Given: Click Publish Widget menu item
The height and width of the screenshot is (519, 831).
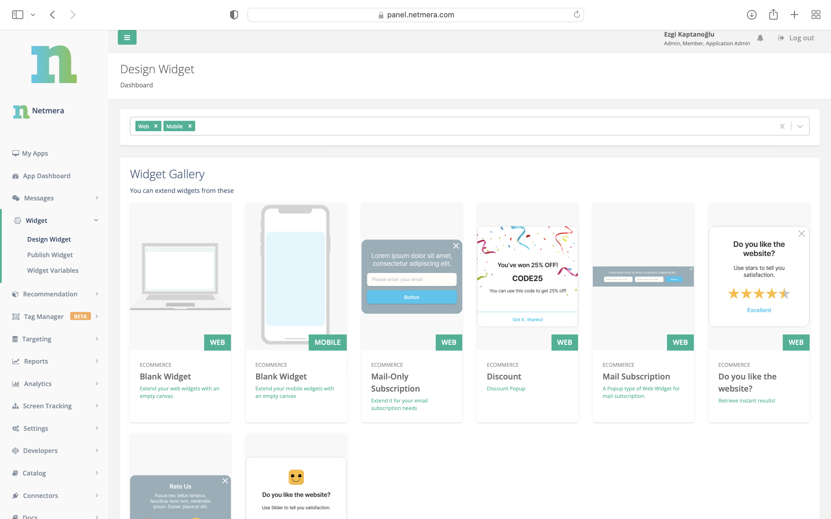Looking at the screenshot, I should click(x=50, y=254).
